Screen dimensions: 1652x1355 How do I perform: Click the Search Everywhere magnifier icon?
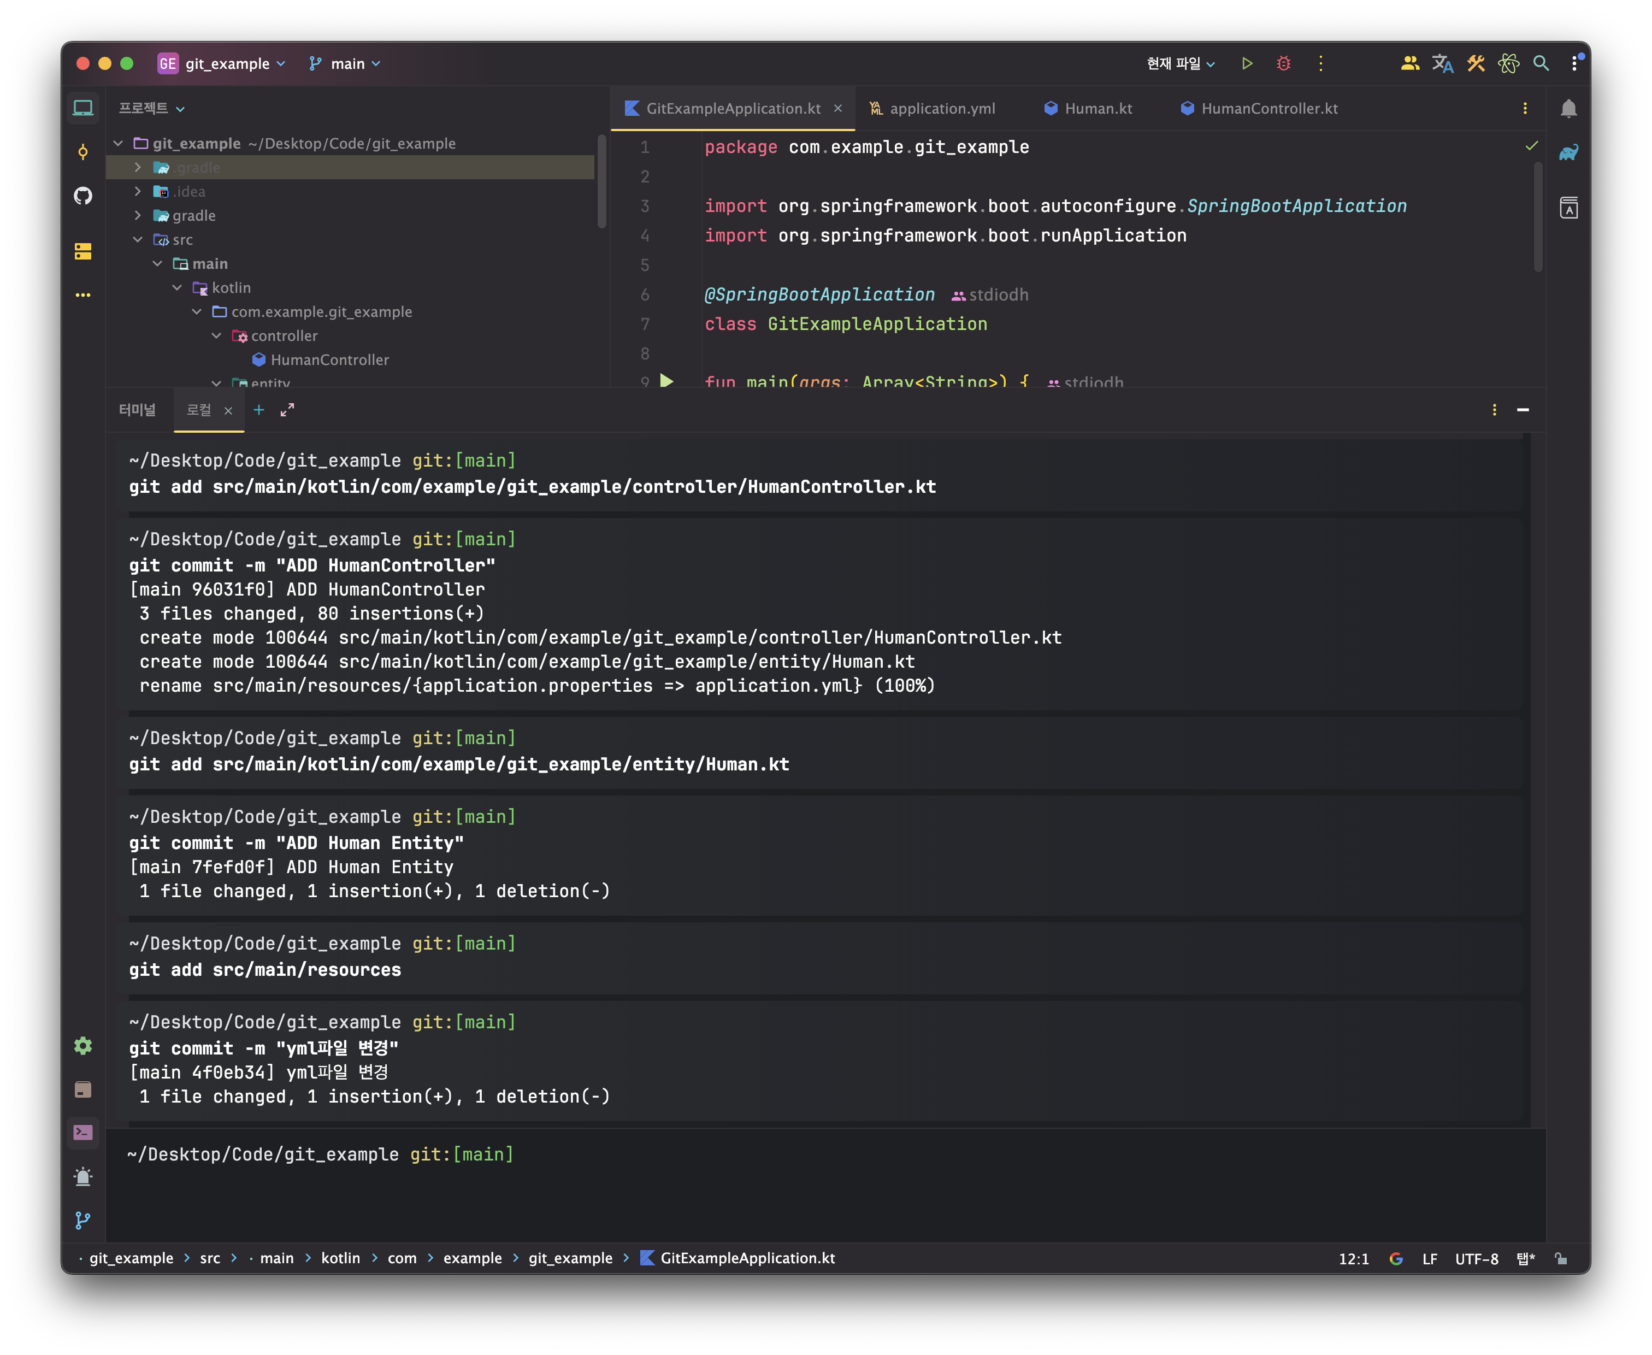(1541, 63)
